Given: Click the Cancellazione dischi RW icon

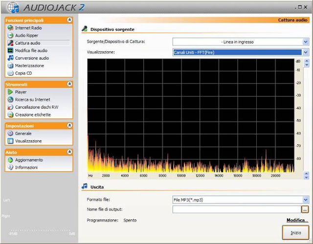Looking at the screenshot, I should (x=10, y=107).
